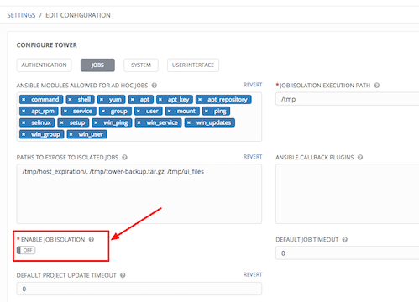This screenshot has height=302, width=419.
Task: Show help for Paths to Expose to Isolated Jobs
Action: point(125,158)
